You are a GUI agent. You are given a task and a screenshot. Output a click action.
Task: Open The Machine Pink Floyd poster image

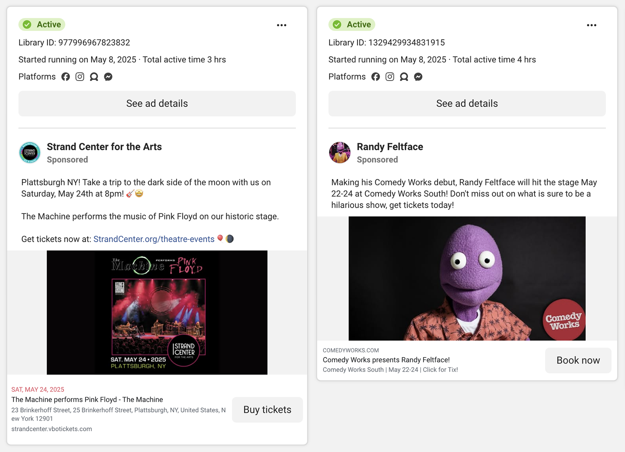click(157, 313)
